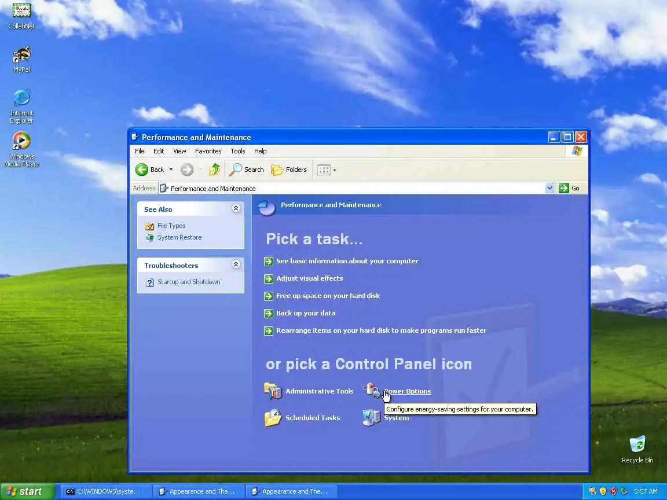Click the Power Options link text
This screenshot has height=500, width=667.
407,391
